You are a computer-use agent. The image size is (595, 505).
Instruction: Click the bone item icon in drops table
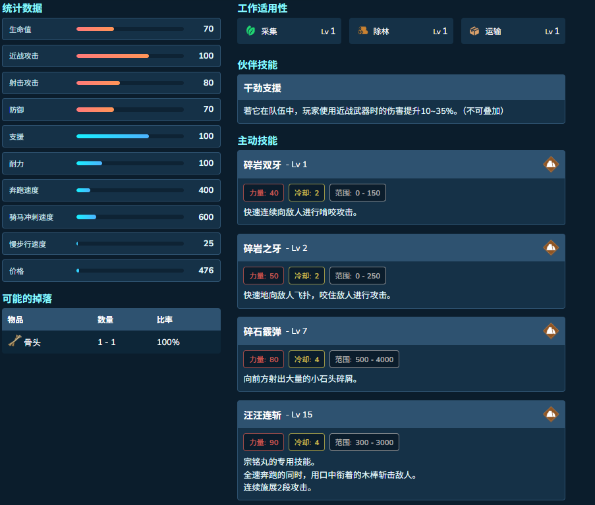(14, 341)
